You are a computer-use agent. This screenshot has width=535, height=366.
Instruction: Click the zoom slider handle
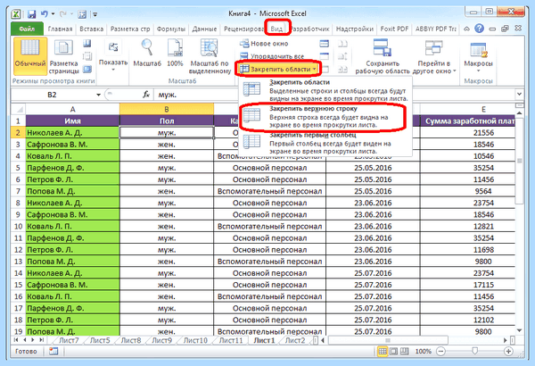[x=474, y=351]
